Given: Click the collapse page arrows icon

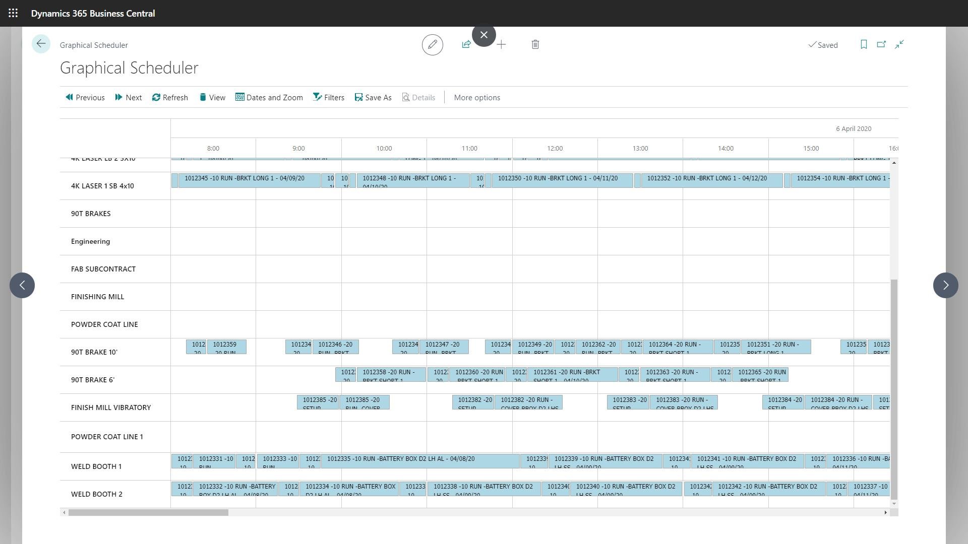Looking at the screenshot, I should click(899, 45).
